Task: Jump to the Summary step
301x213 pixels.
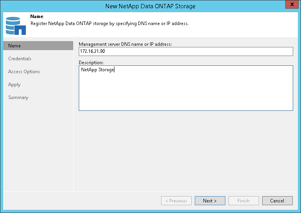Action: pos(18,97)
